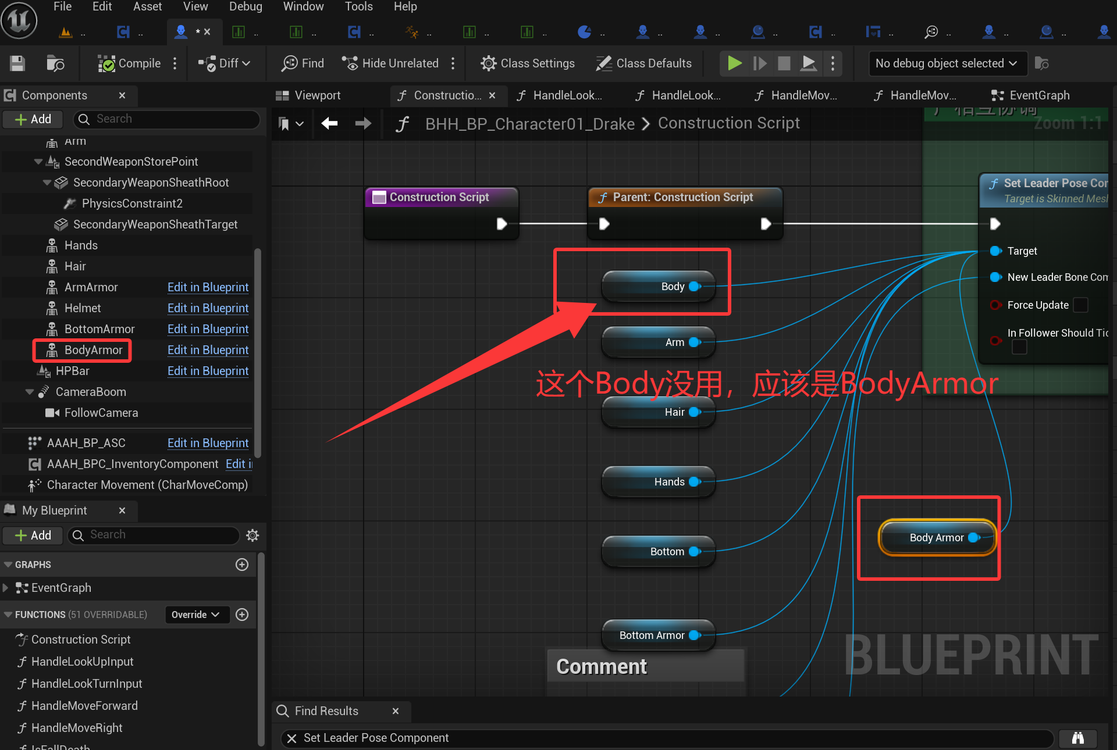Add a new graph with plus icon
This screenshot has width=1117, height=750.
[242, 565]
